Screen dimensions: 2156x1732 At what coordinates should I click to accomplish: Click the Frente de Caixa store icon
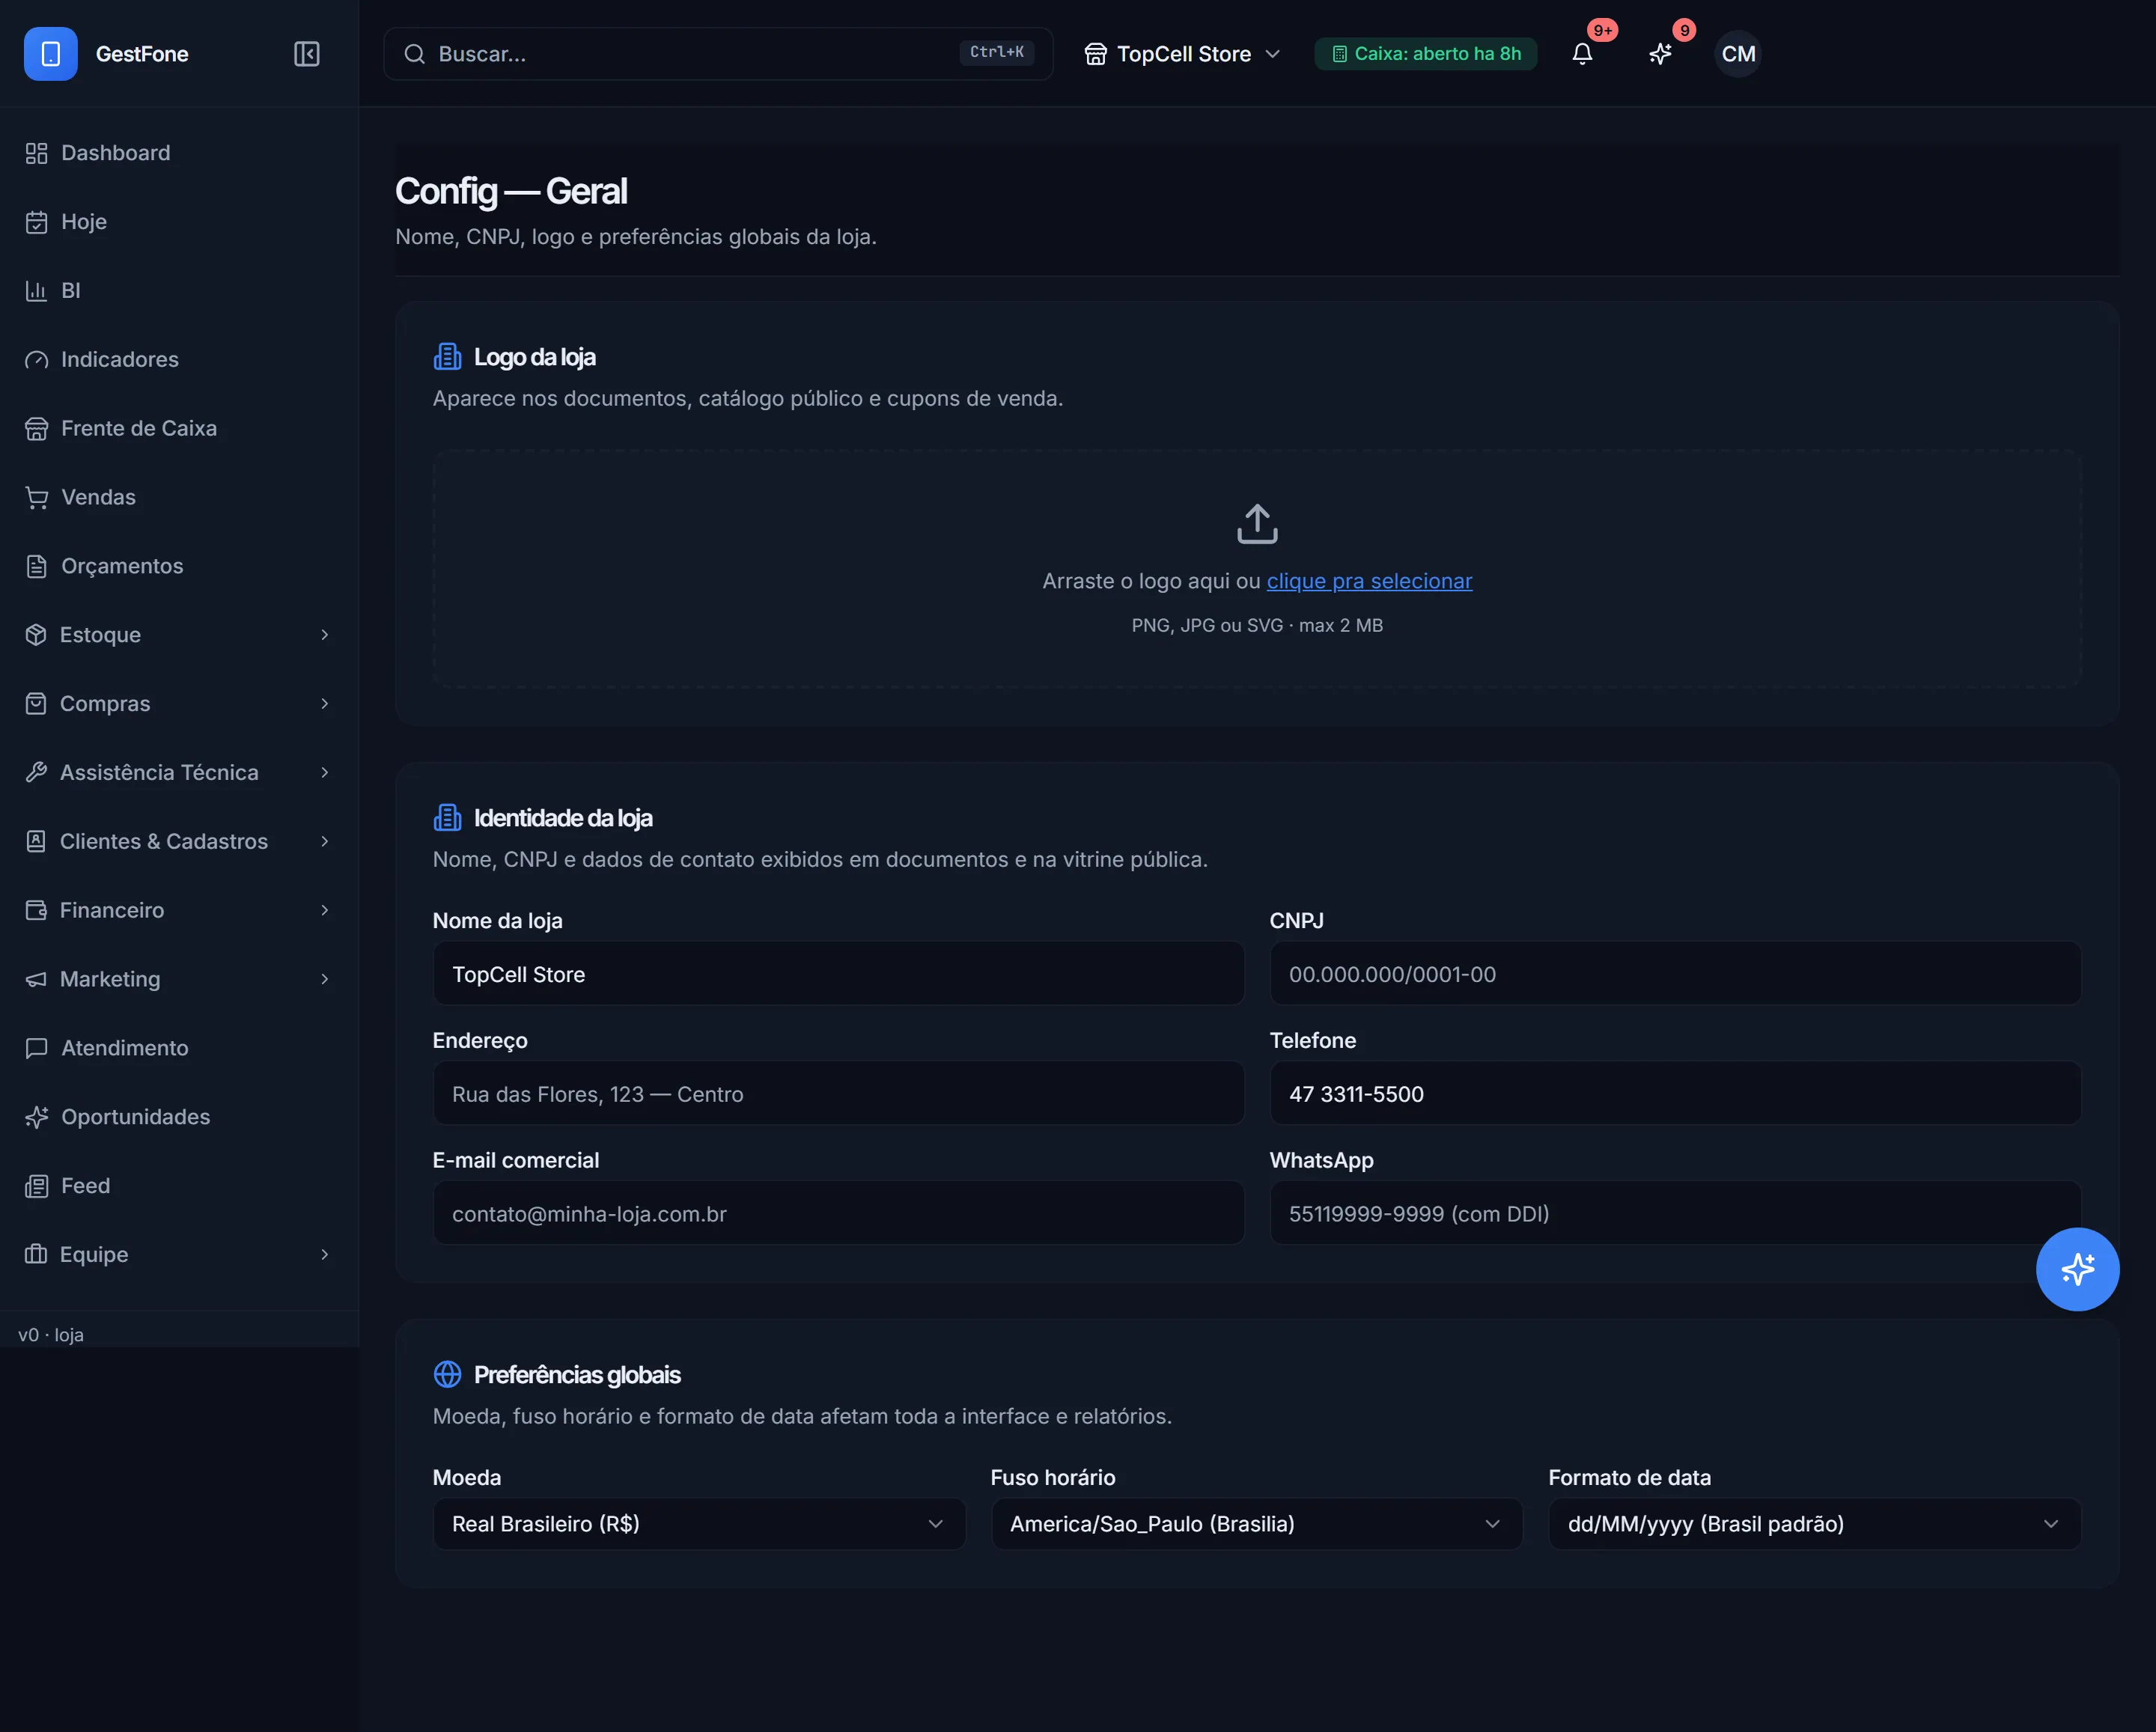click(x=37, y=428)
